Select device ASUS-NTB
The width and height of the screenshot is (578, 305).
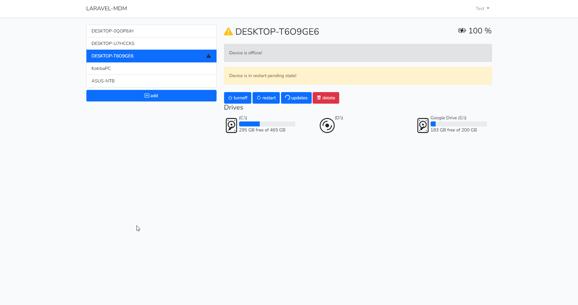(151, 81)
